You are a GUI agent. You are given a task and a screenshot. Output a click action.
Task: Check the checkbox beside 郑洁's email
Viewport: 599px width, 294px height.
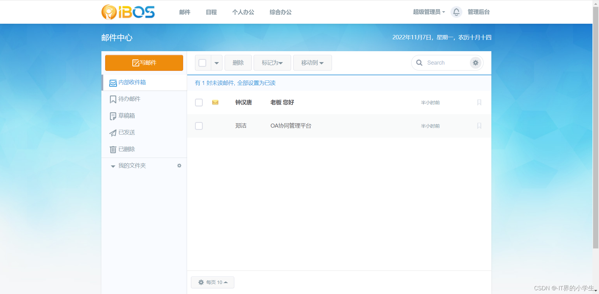tap(199, 126)
